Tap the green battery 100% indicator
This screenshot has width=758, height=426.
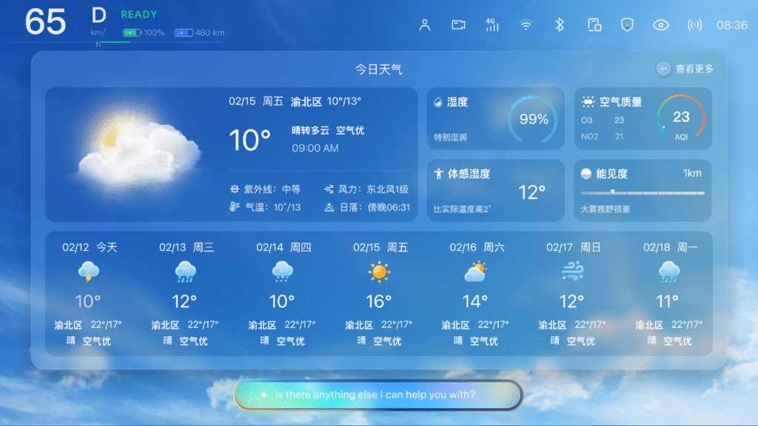[x=143, y=33]
